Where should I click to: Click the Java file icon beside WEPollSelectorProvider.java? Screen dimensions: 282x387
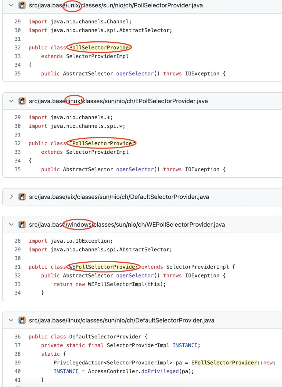(22, 225)
